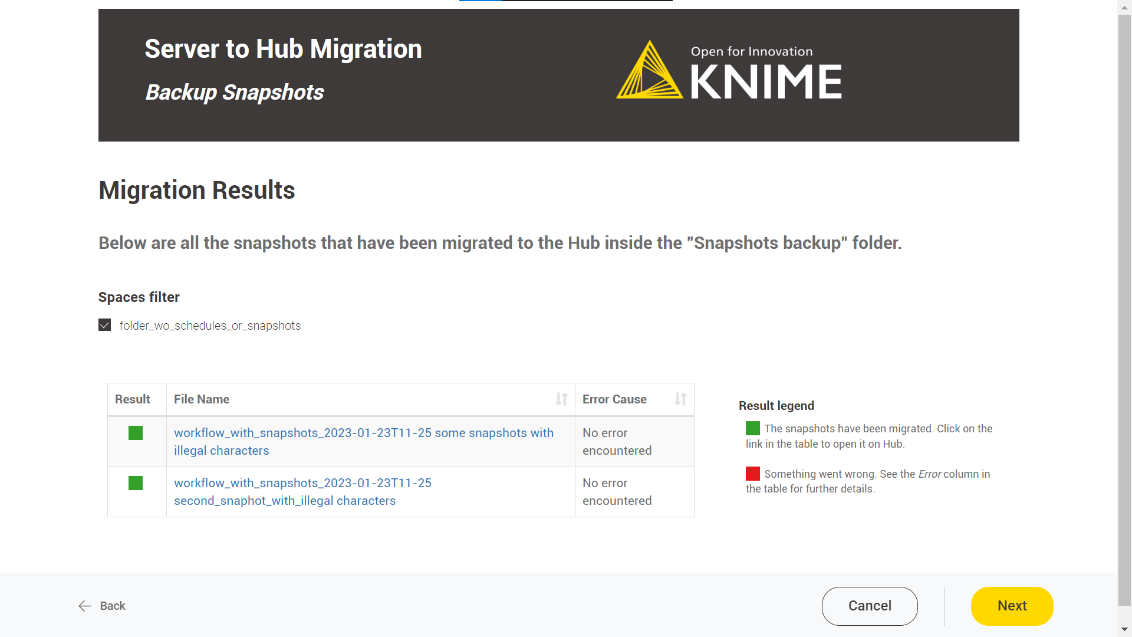This screenshot has height=637, width=1132.
Task: Sort the table by Error Cause
Action: [680, 399]
